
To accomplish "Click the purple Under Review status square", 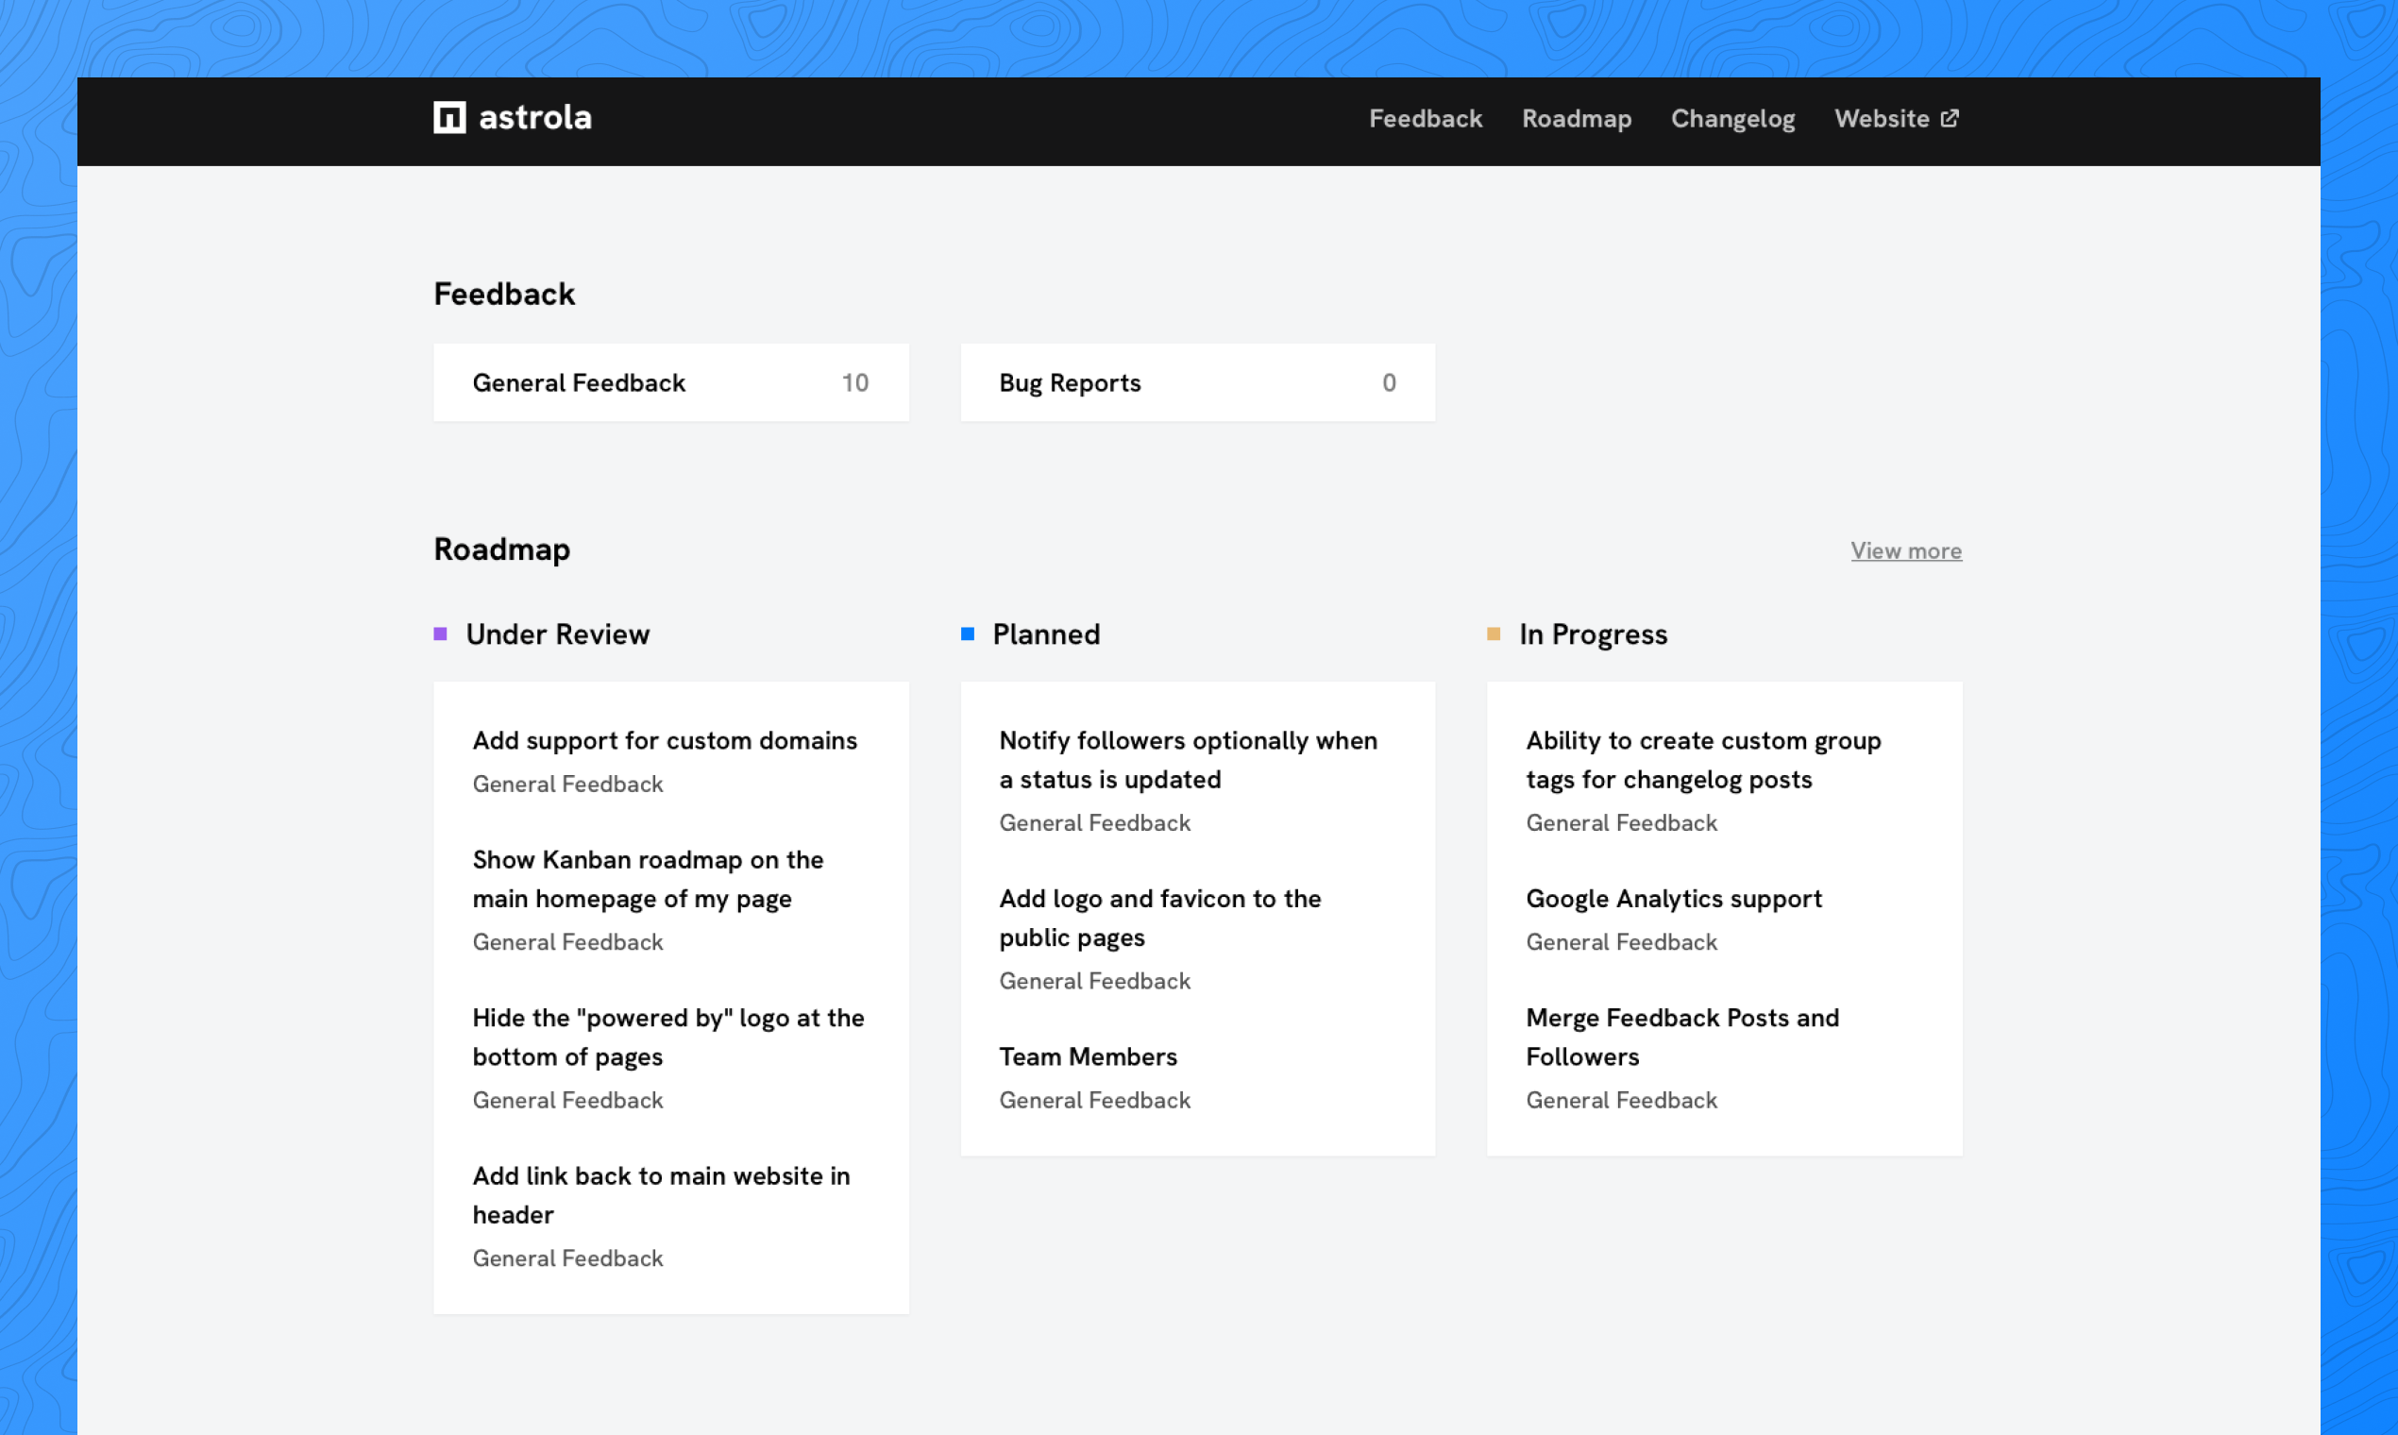I will (x=440, y=634).
